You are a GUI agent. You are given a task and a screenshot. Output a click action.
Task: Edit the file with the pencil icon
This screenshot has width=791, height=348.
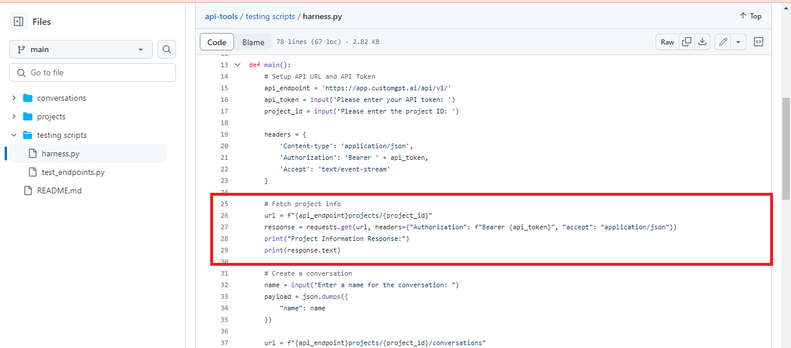click(x=723, y=42)
